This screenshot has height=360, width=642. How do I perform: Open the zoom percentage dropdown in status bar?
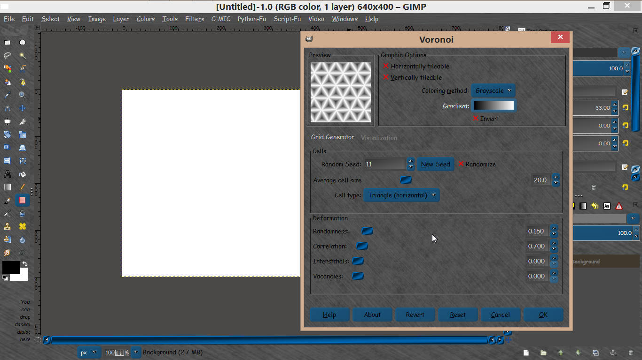136,352
